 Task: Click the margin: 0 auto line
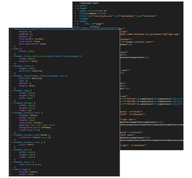coord(28,61)
